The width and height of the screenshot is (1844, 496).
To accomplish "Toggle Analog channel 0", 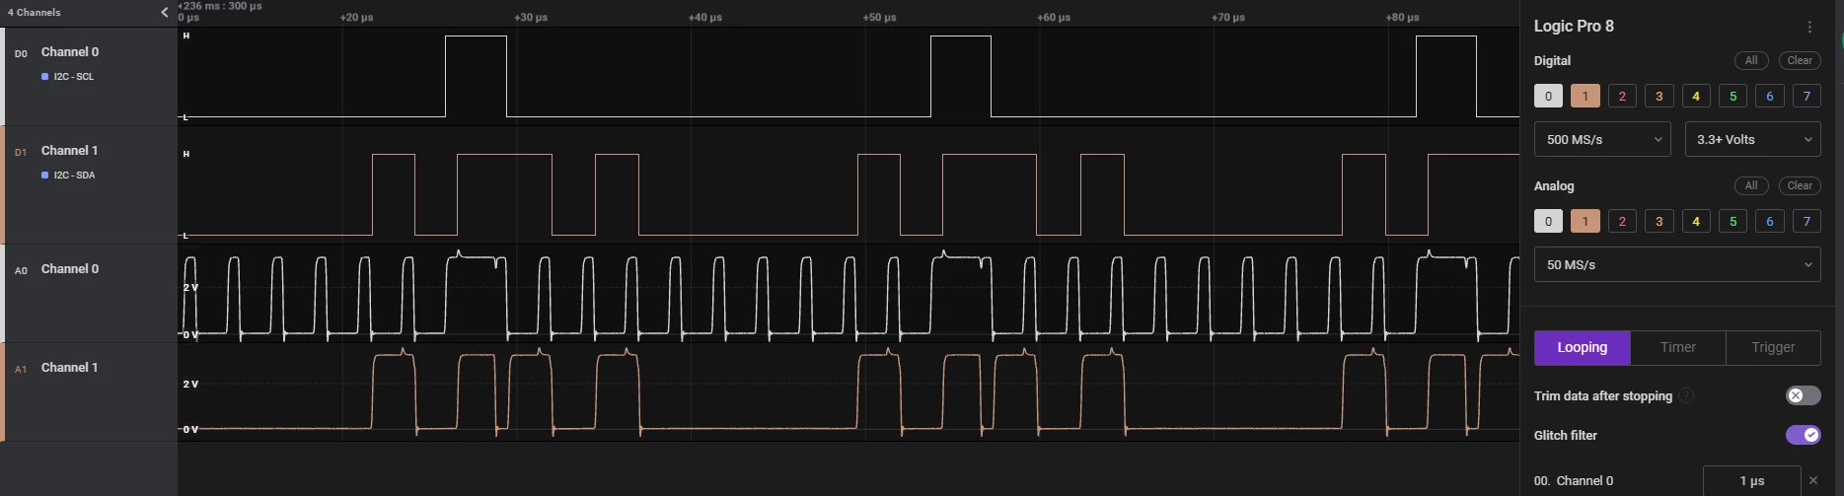I will pos(1548,221).
